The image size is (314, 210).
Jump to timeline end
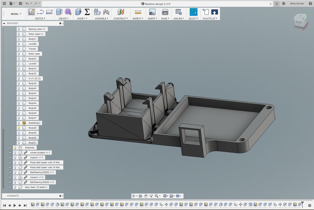25,205
